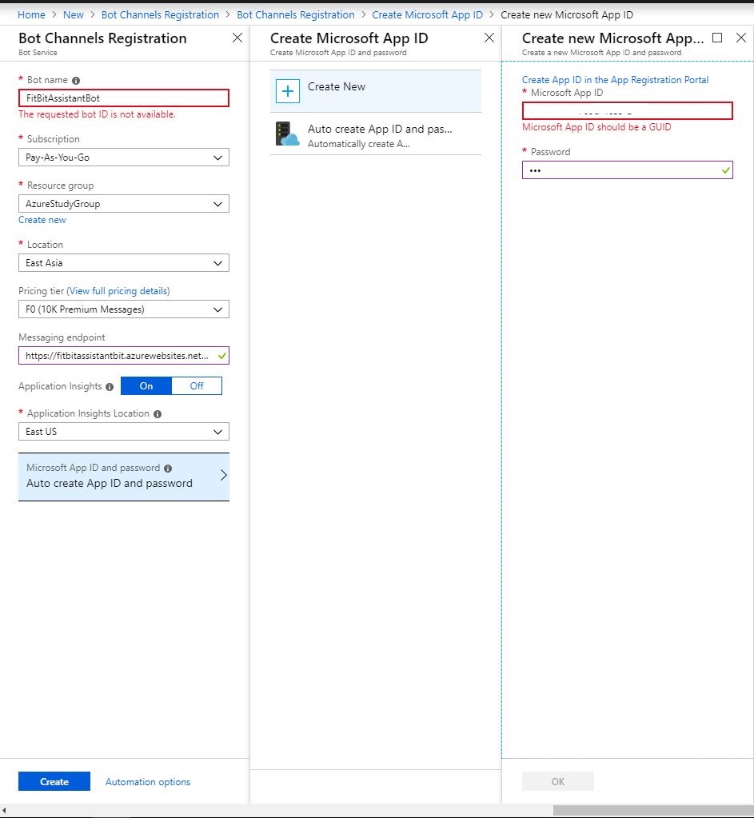The width and height of the screenshot is (754, 818).
Task: Open the Subscription dropdown
Action: click(x=124, y=158)
